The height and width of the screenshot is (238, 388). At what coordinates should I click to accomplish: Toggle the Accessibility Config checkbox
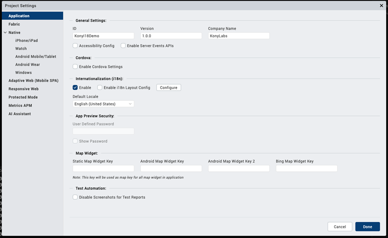point(75,46)
